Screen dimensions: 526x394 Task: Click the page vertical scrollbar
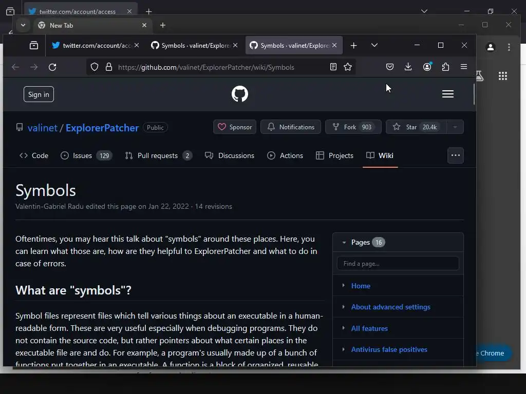(474, 94)
